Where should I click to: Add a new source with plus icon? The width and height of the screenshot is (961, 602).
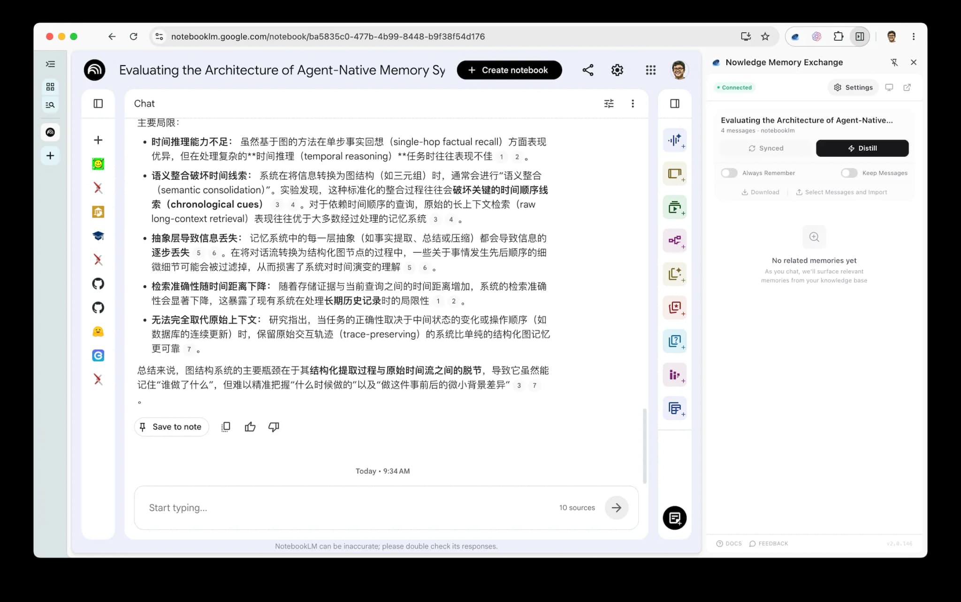[x=98, y=140]
